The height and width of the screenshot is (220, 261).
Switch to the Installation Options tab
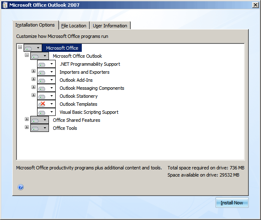point(35,25)
